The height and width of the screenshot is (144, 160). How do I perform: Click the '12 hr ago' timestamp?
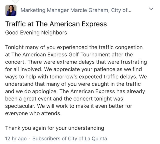pyautogui.click(x=16, y=138)
